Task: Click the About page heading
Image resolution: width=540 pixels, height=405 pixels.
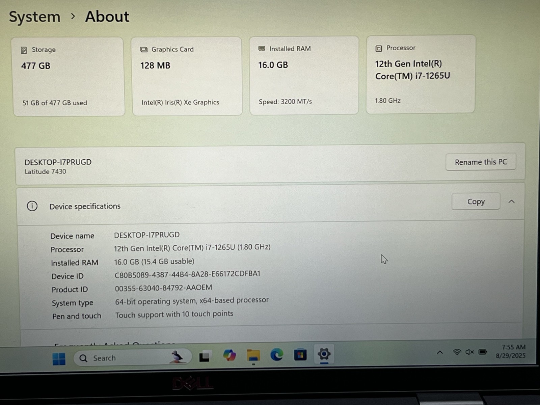Action: (x=107, y=17)
